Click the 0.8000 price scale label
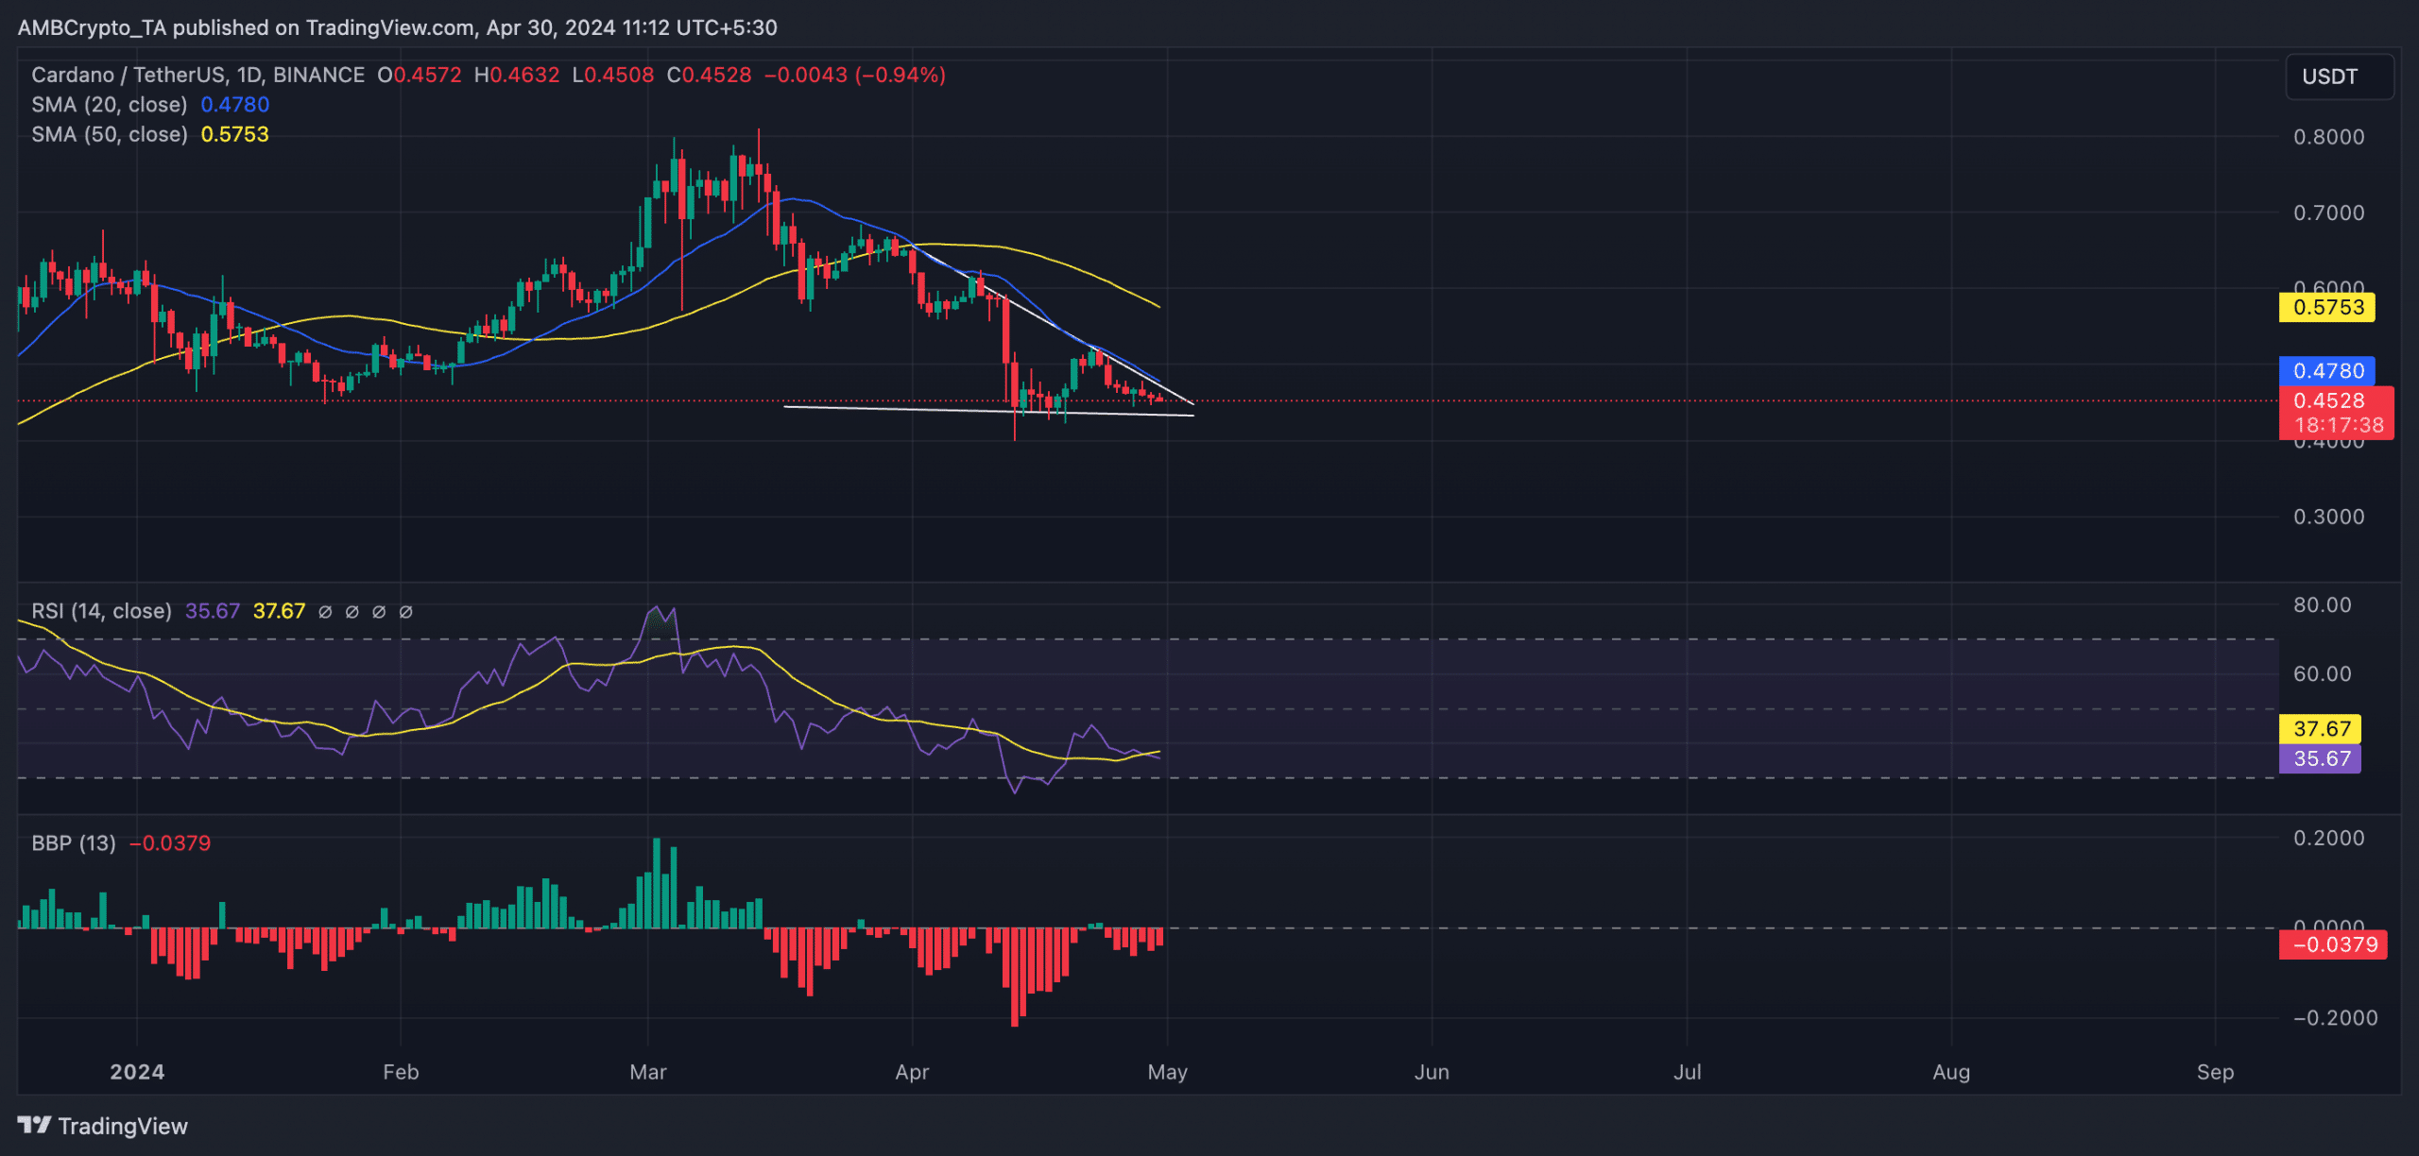2419x1156 pixels. [2329, 137]
